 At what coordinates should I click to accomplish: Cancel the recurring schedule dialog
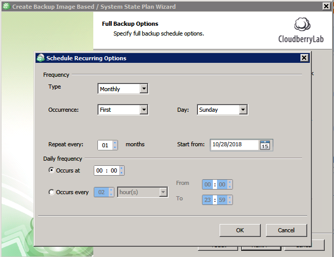[x=286, y=230]
